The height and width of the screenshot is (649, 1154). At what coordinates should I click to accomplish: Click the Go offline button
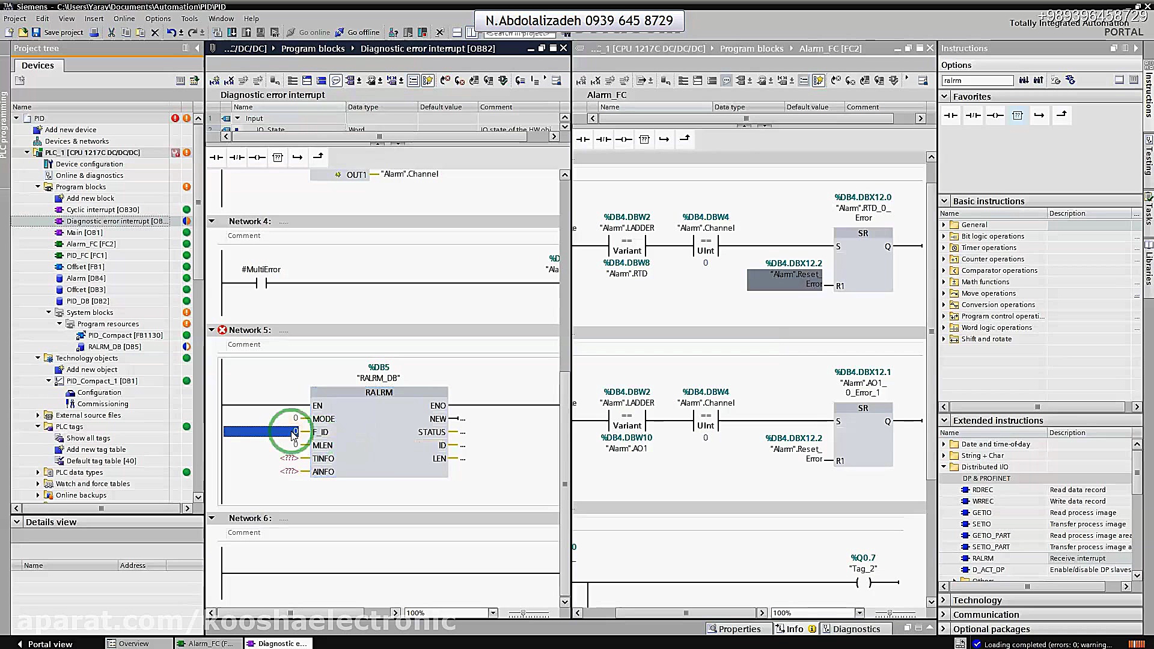pyautogui.click(x=357, y=32)
